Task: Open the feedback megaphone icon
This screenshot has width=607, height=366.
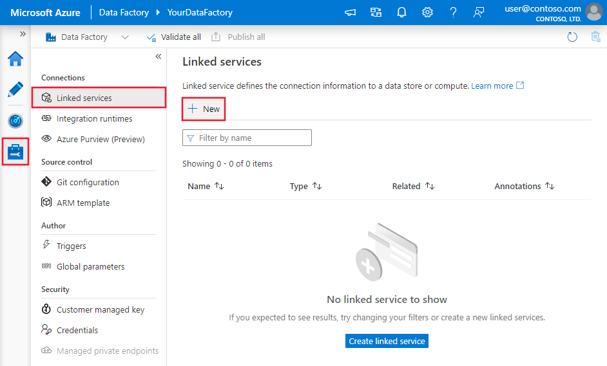Action: (x=350, y=12)
